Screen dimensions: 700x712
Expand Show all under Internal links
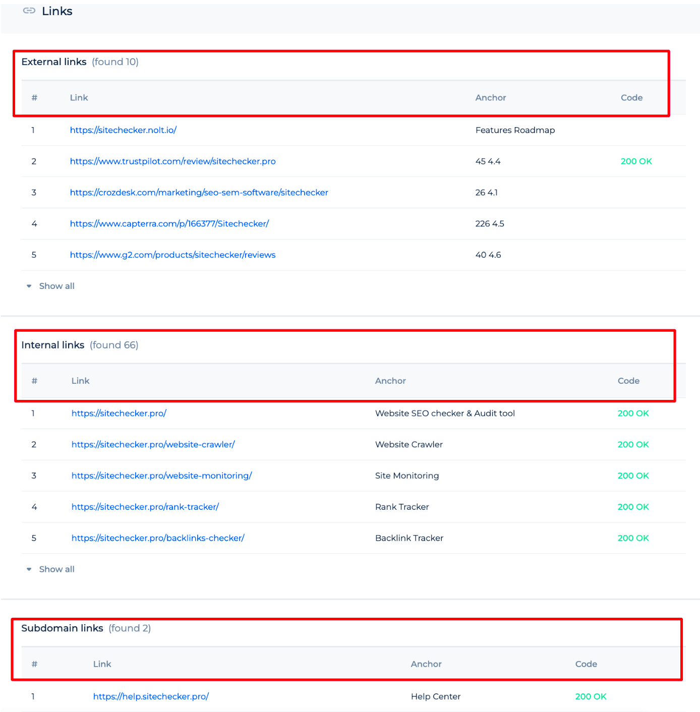(51, 569)
